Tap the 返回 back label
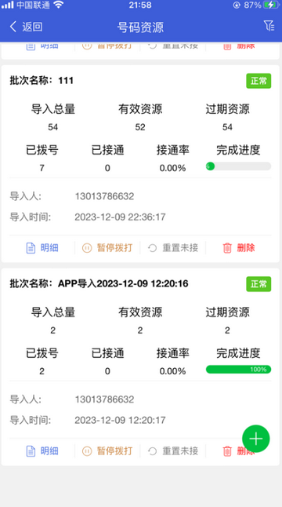The width and height of the screenshot is (282, 507). pos(32,27)
